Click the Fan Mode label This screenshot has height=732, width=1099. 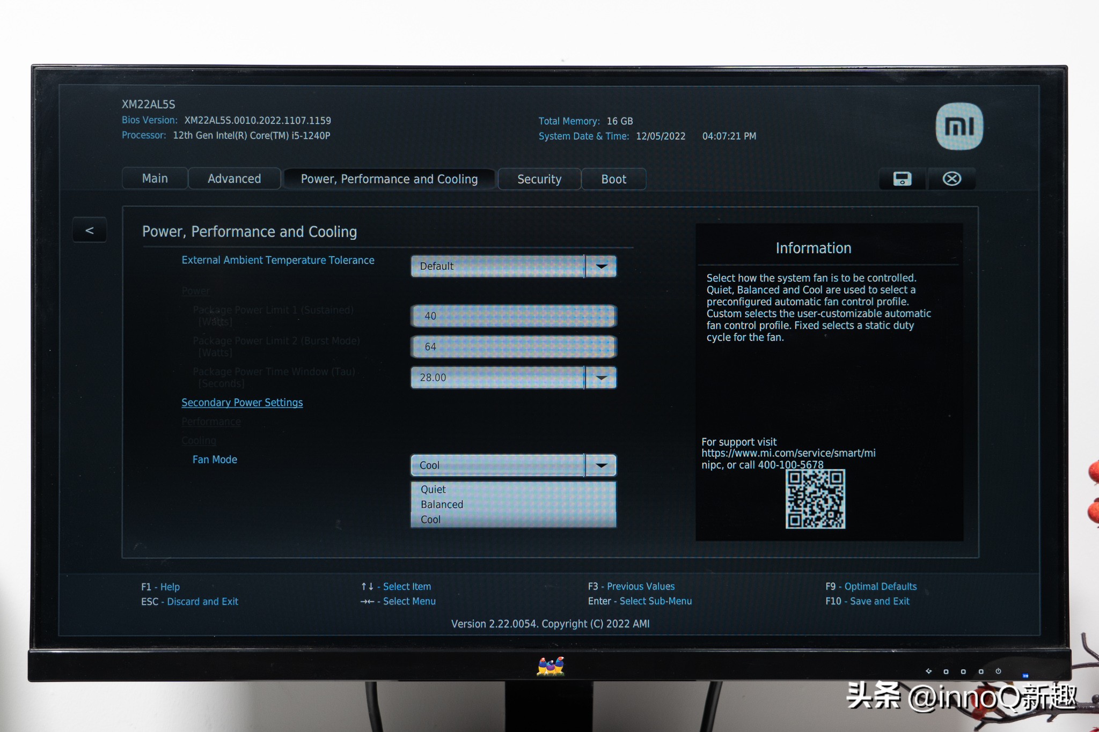click(215, 460)
